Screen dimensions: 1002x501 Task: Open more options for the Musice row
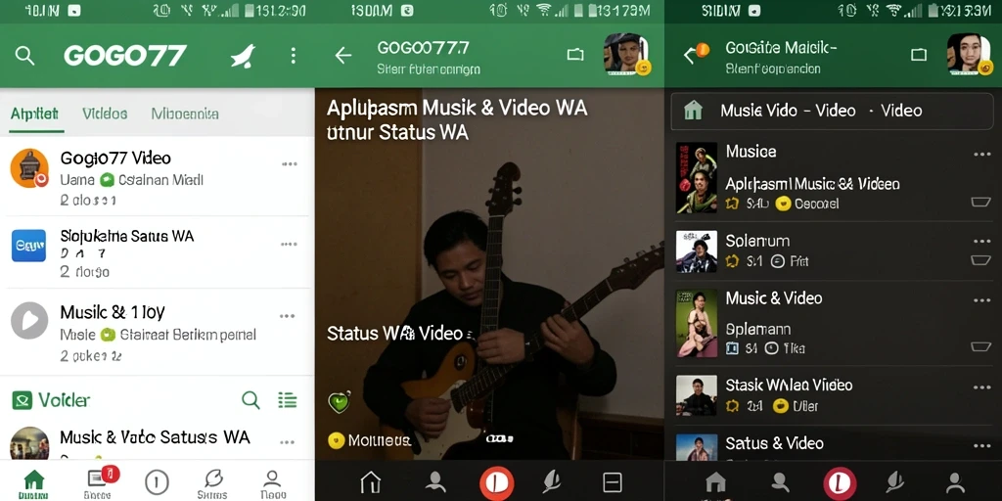pyautogui.click(x=981, y=154)
